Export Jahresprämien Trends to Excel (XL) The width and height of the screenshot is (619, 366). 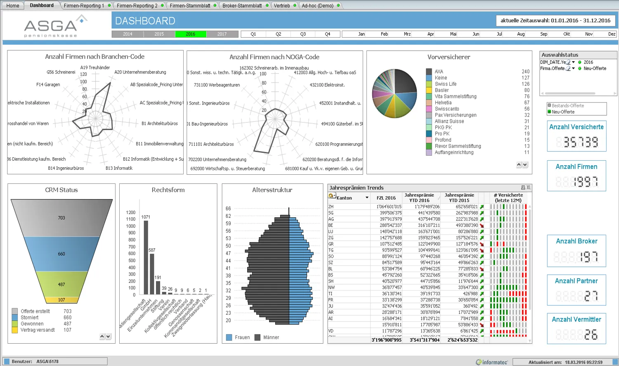click(529, 188)
